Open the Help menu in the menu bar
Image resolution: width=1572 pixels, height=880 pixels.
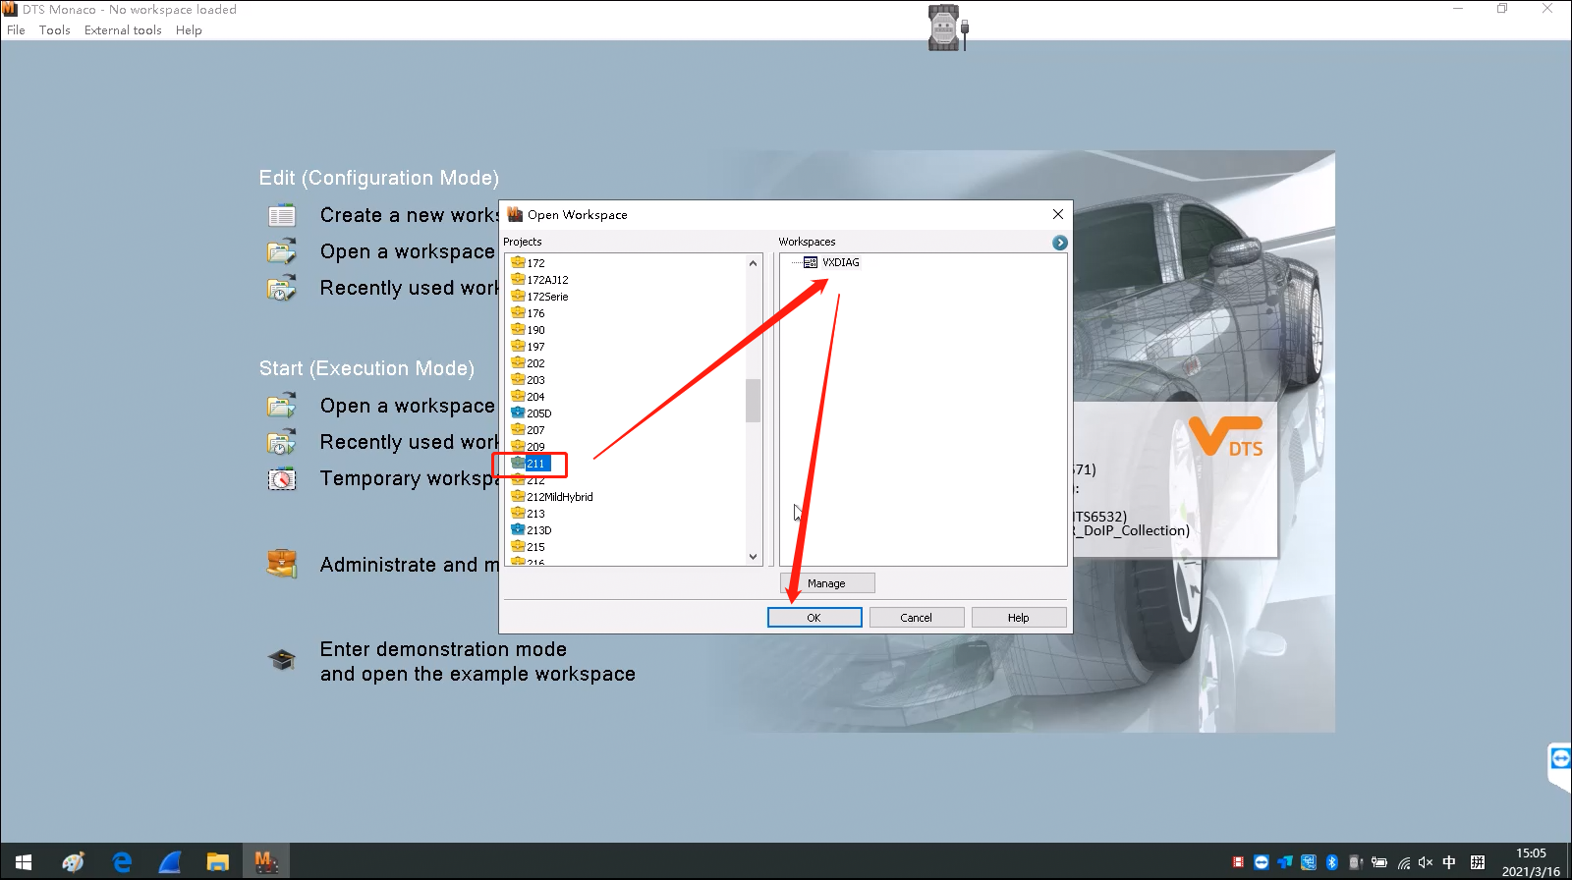click(x=189, y=30)
